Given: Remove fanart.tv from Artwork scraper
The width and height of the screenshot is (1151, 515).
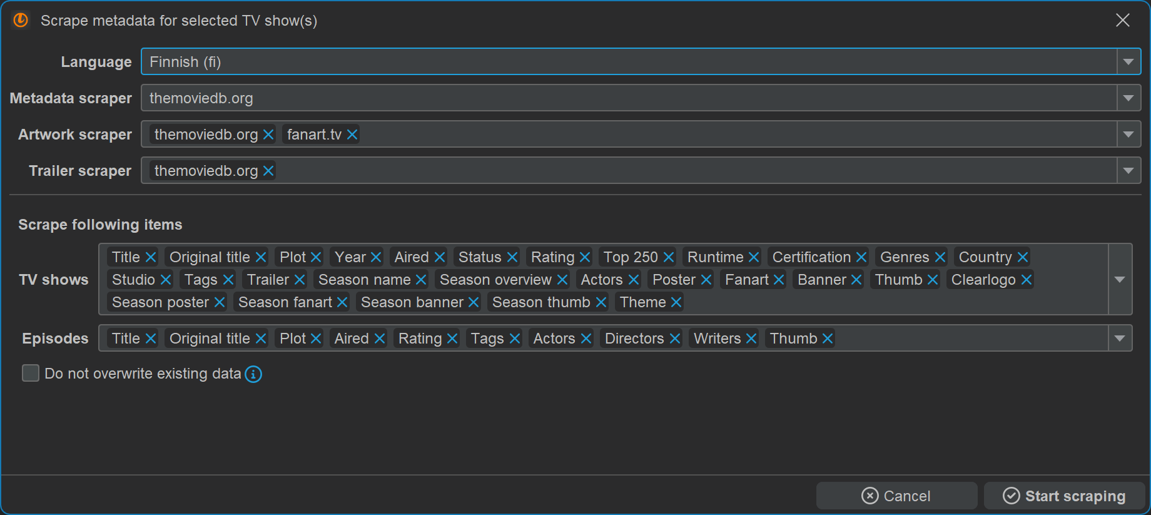Looking at the screenshot, I should tap(352, 135).
